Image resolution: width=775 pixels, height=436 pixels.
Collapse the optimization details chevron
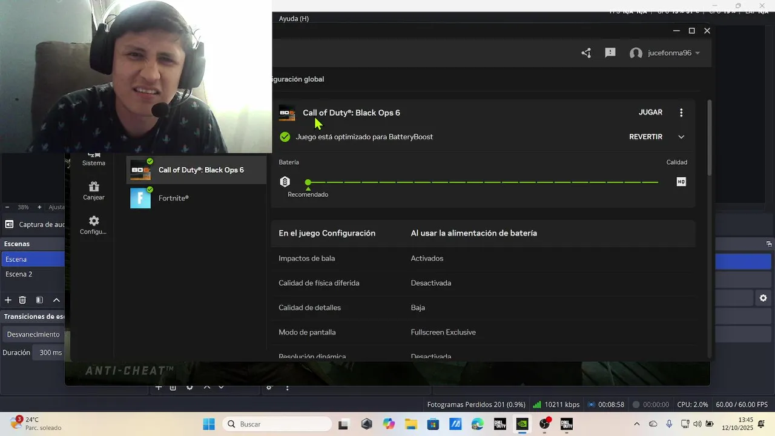click(x=681, y=137)
